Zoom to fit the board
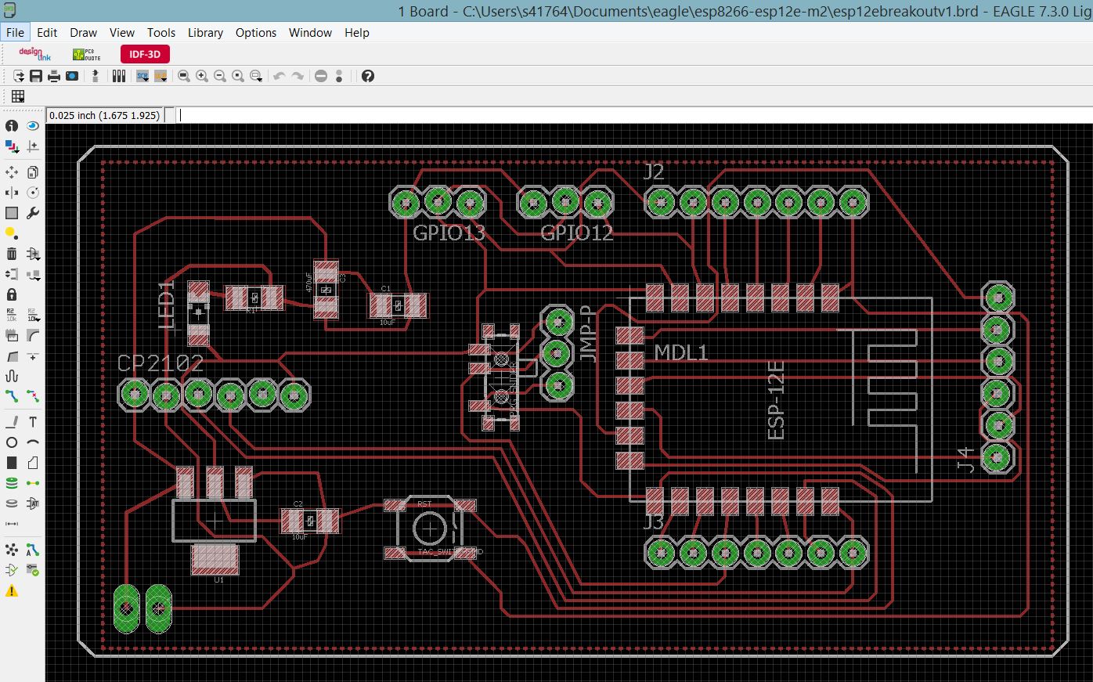The image size is (1093, 682). point(184,76)
